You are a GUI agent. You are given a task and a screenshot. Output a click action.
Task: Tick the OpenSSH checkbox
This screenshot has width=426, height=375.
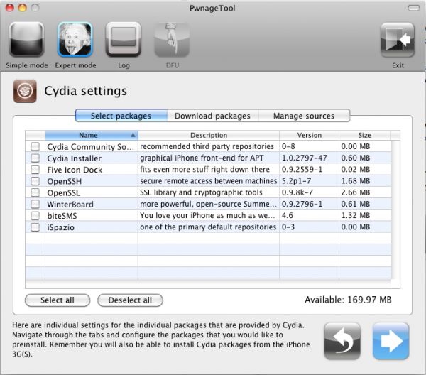click(35, 181)
